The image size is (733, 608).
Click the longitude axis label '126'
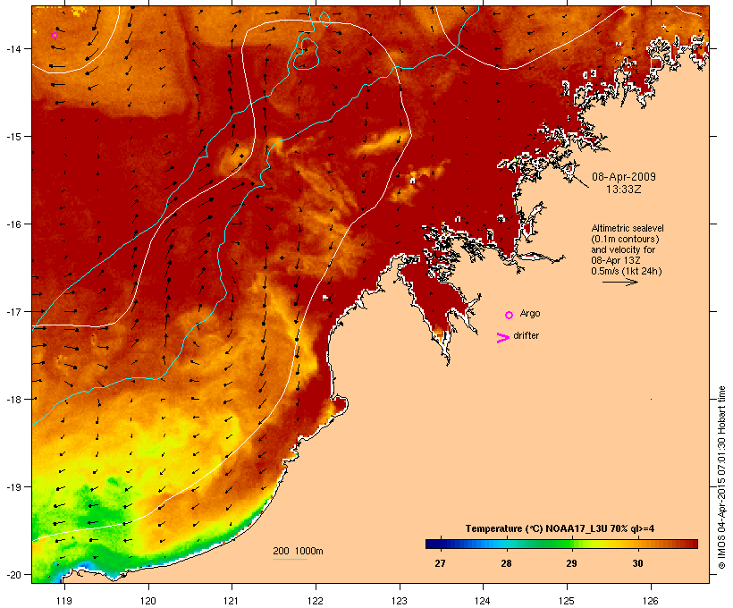point(650,601)
